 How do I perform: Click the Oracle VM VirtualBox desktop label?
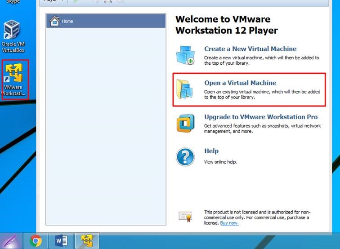[13, 47]
